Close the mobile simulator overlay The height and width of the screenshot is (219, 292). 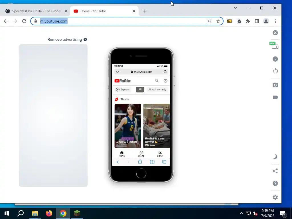pyautogui.click(x=275, y=33)
